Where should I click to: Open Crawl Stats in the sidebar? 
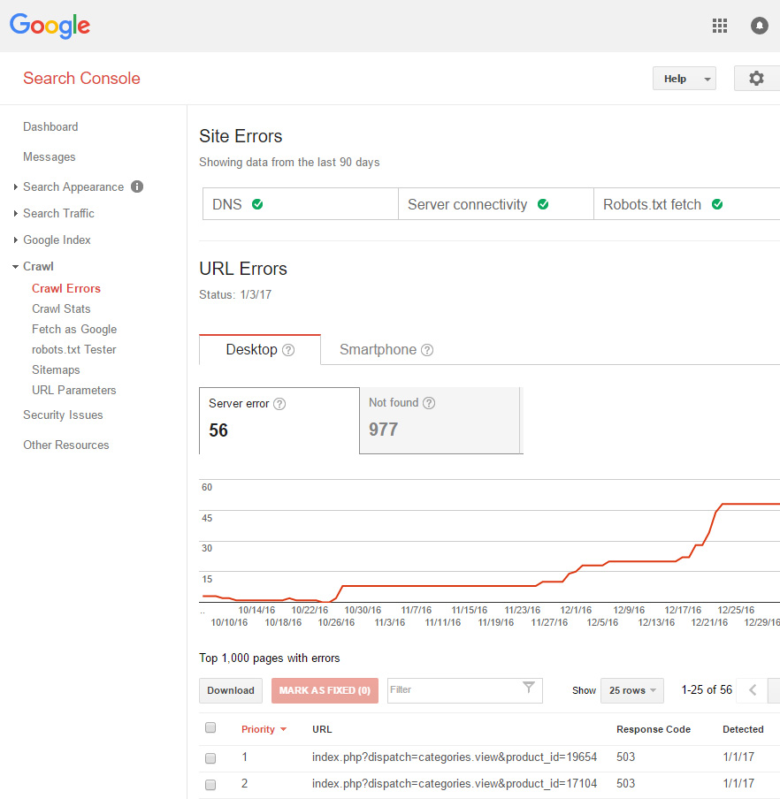61,308
